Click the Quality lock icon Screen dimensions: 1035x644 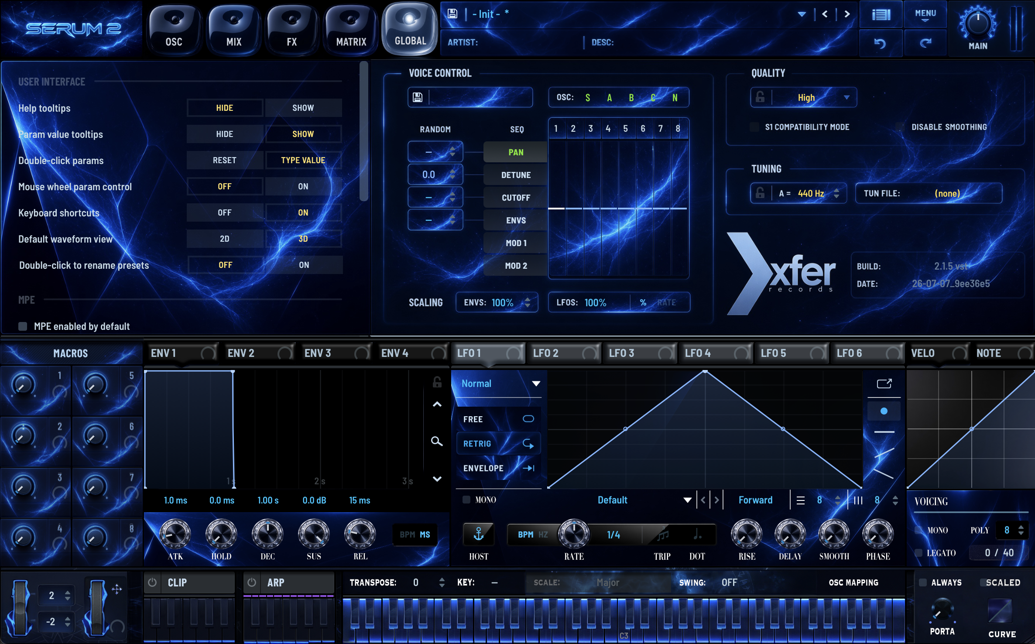(x=760, y=97)
